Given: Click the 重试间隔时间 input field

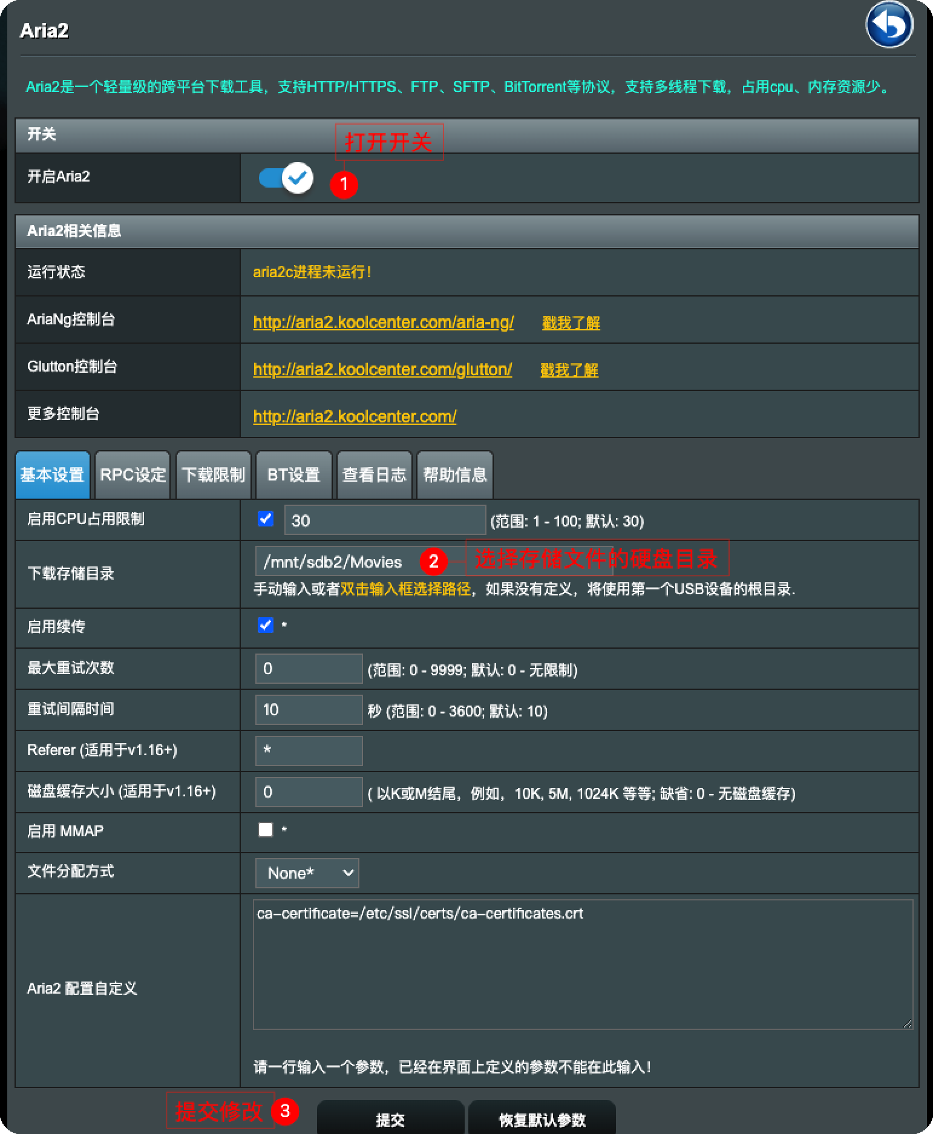Looking at the screenshot, I should click(x=309, y=710).
